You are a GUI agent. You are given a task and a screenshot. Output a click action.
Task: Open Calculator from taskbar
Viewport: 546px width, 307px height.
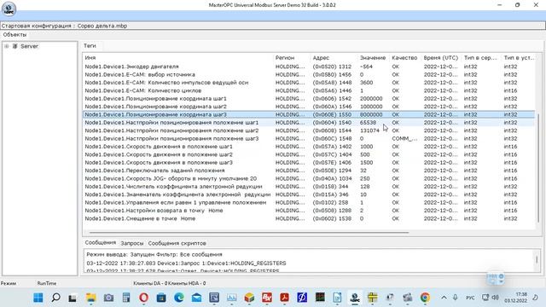tap(126, 298)
